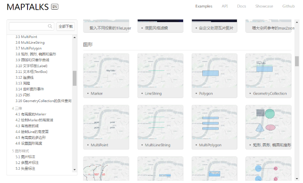Screen dimensions: 303x183
Task: Open the Showcase menu item
Action: tap(264, 6)
